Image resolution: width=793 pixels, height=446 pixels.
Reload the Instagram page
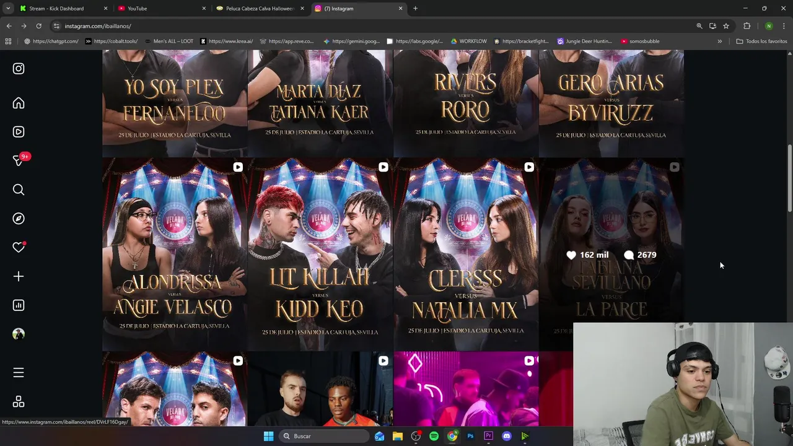click(38, 26)
